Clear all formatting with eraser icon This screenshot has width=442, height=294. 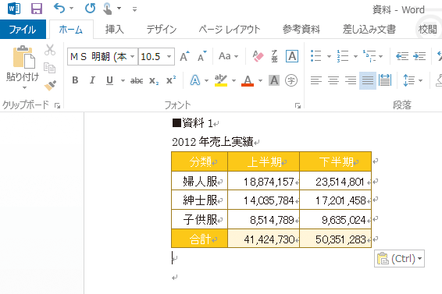click(x=258, y=56)
